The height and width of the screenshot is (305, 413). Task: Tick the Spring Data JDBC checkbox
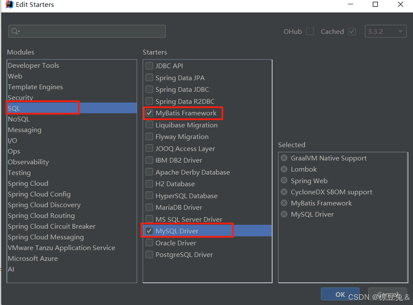[150, 90]
